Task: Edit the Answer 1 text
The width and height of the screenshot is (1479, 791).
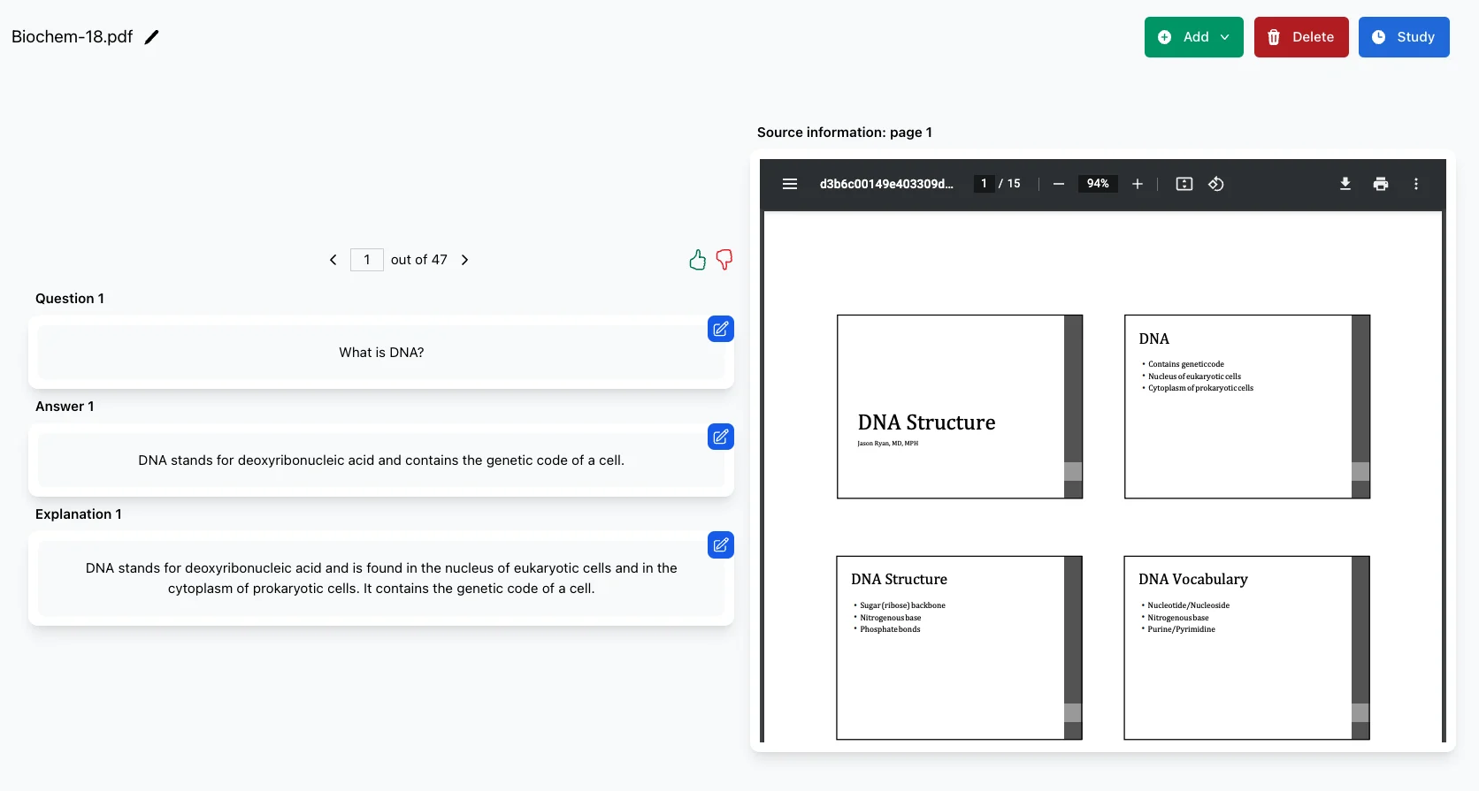Action: (x=720, y=437)
